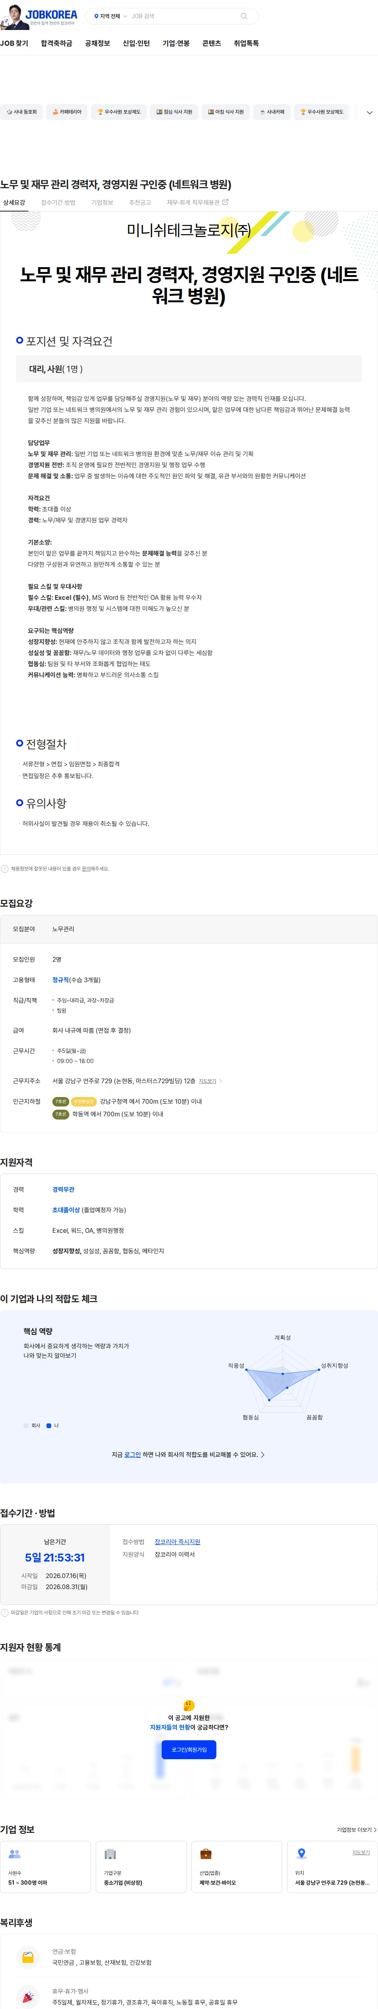This screenshot has width=378, height=2009.
Task: Open the 합격축하금 menu
Action: point(57,44)
